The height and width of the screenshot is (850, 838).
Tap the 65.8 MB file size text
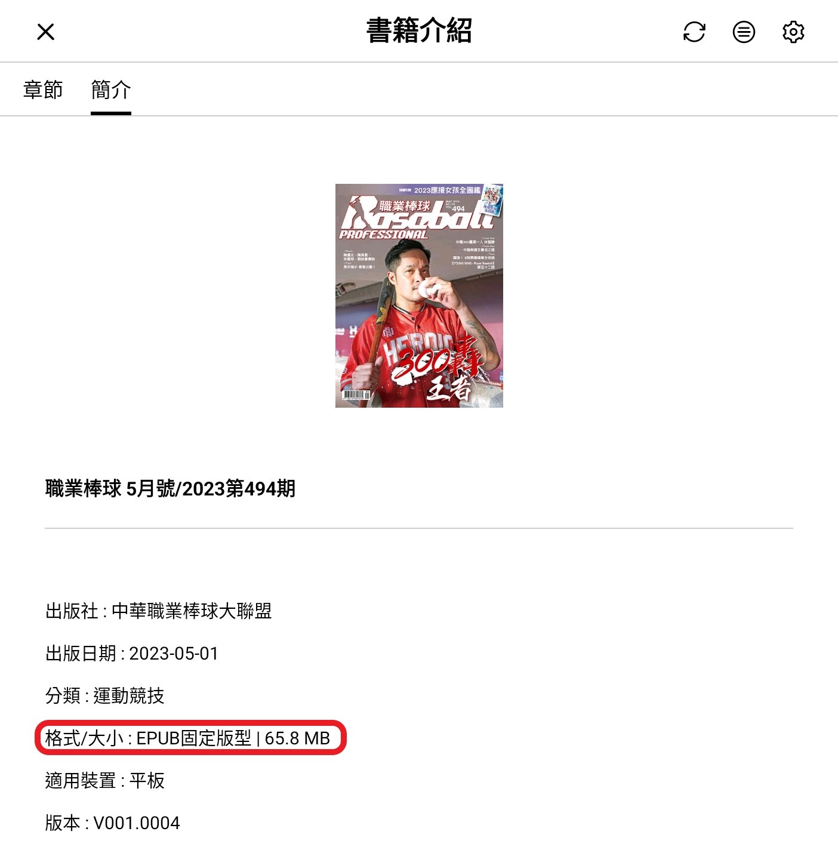coord(297,738)
